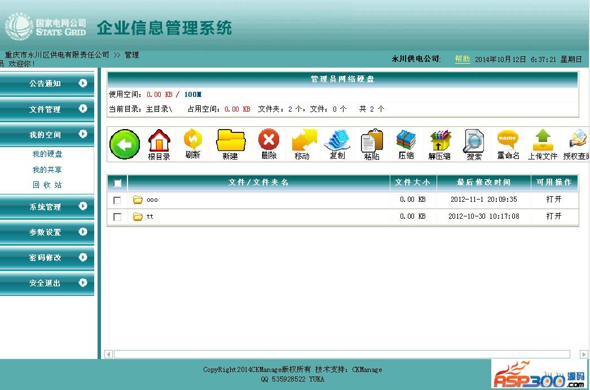The width and height of the screenshot is (590, 390).
Task: Click 打开 for the ooo folder
Action: (x=554, y=200)
